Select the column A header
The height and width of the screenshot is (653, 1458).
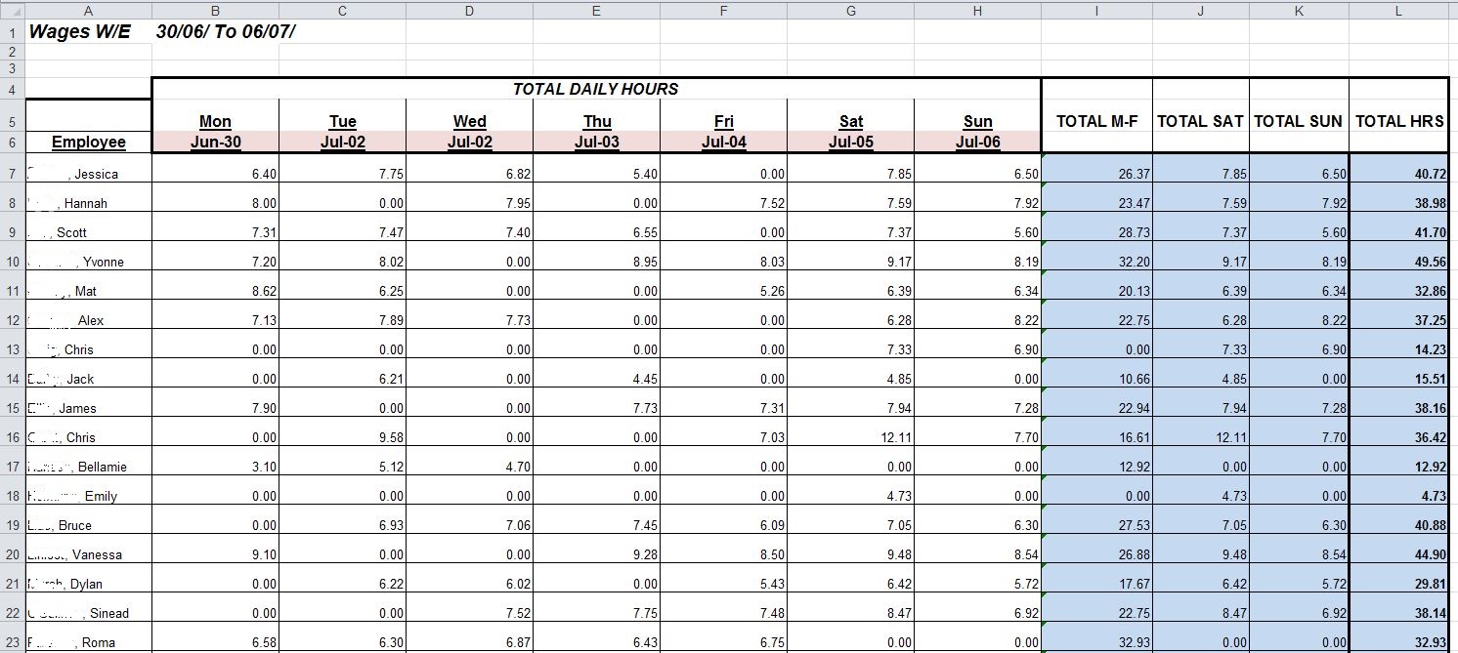pos(88,10)
